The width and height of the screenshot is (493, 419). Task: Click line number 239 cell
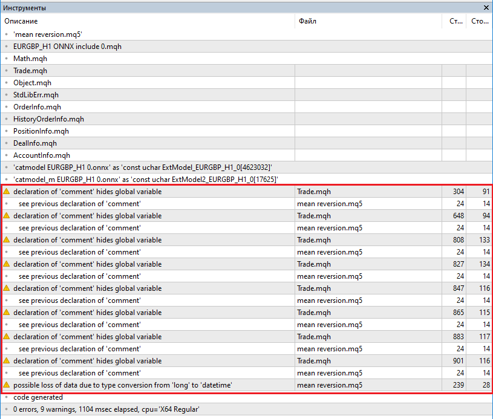454,385
